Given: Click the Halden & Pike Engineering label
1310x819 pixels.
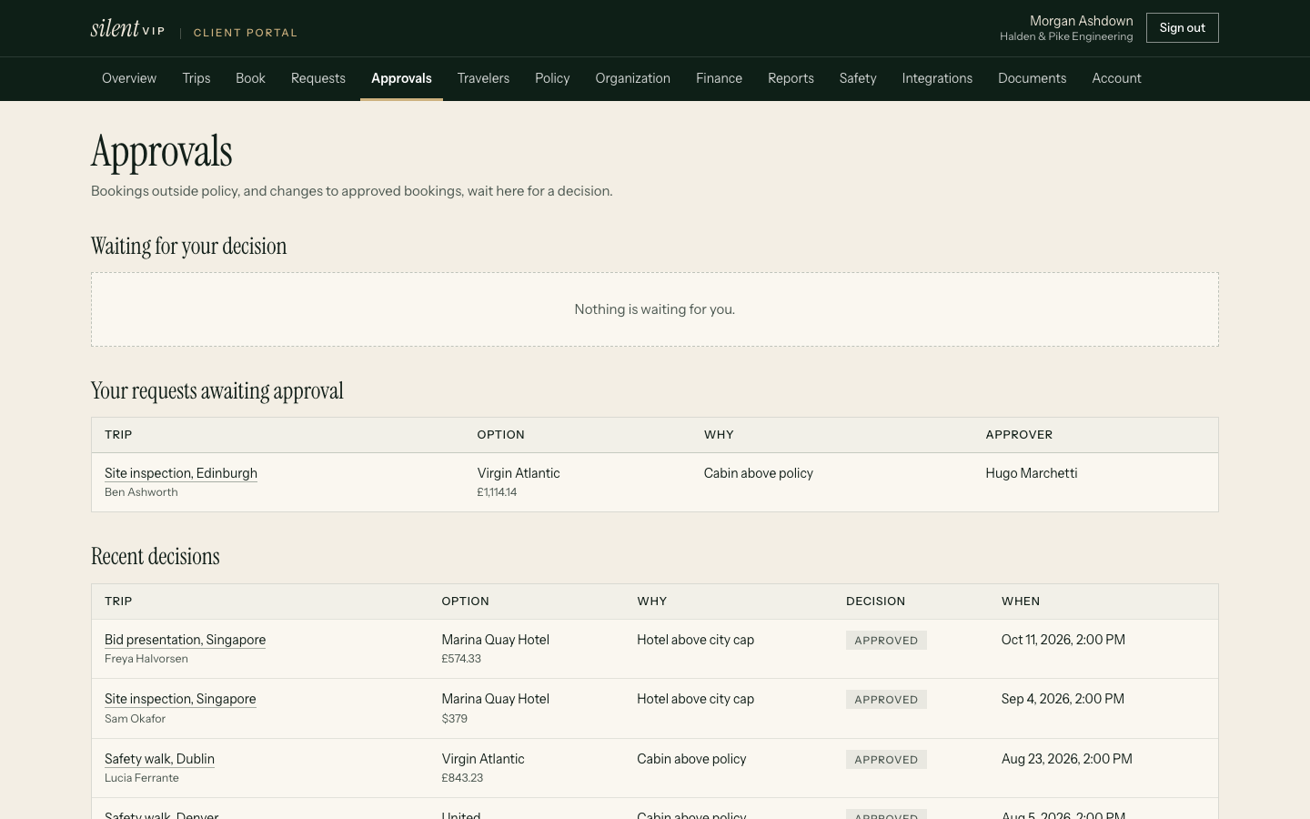Looking at the screenshot, I should (x=1066, y=36).
